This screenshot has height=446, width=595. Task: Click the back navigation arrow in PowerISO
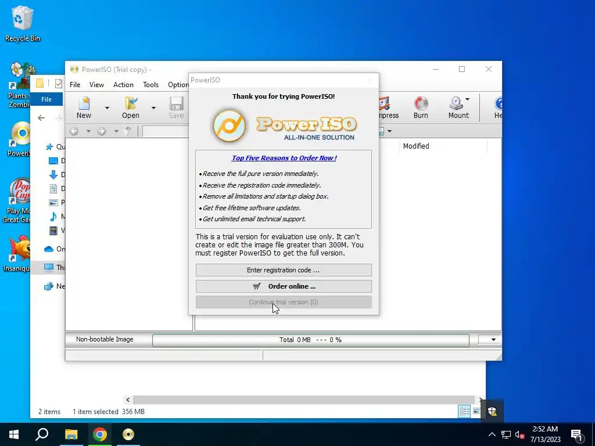click(x=74, y=131)
